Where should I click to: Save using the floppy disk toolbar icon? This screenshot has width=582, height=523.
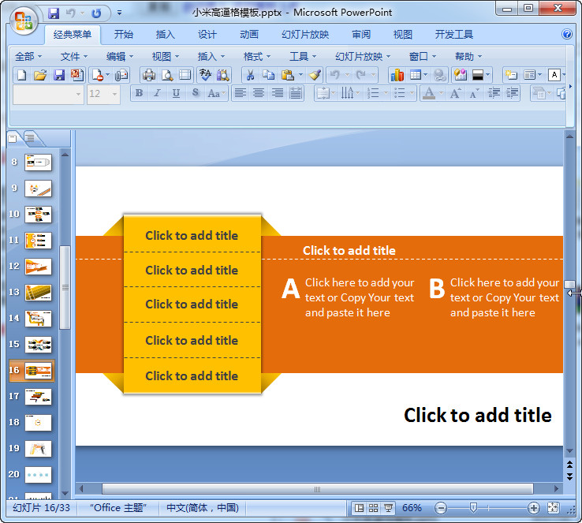click(x=59, y=76)
